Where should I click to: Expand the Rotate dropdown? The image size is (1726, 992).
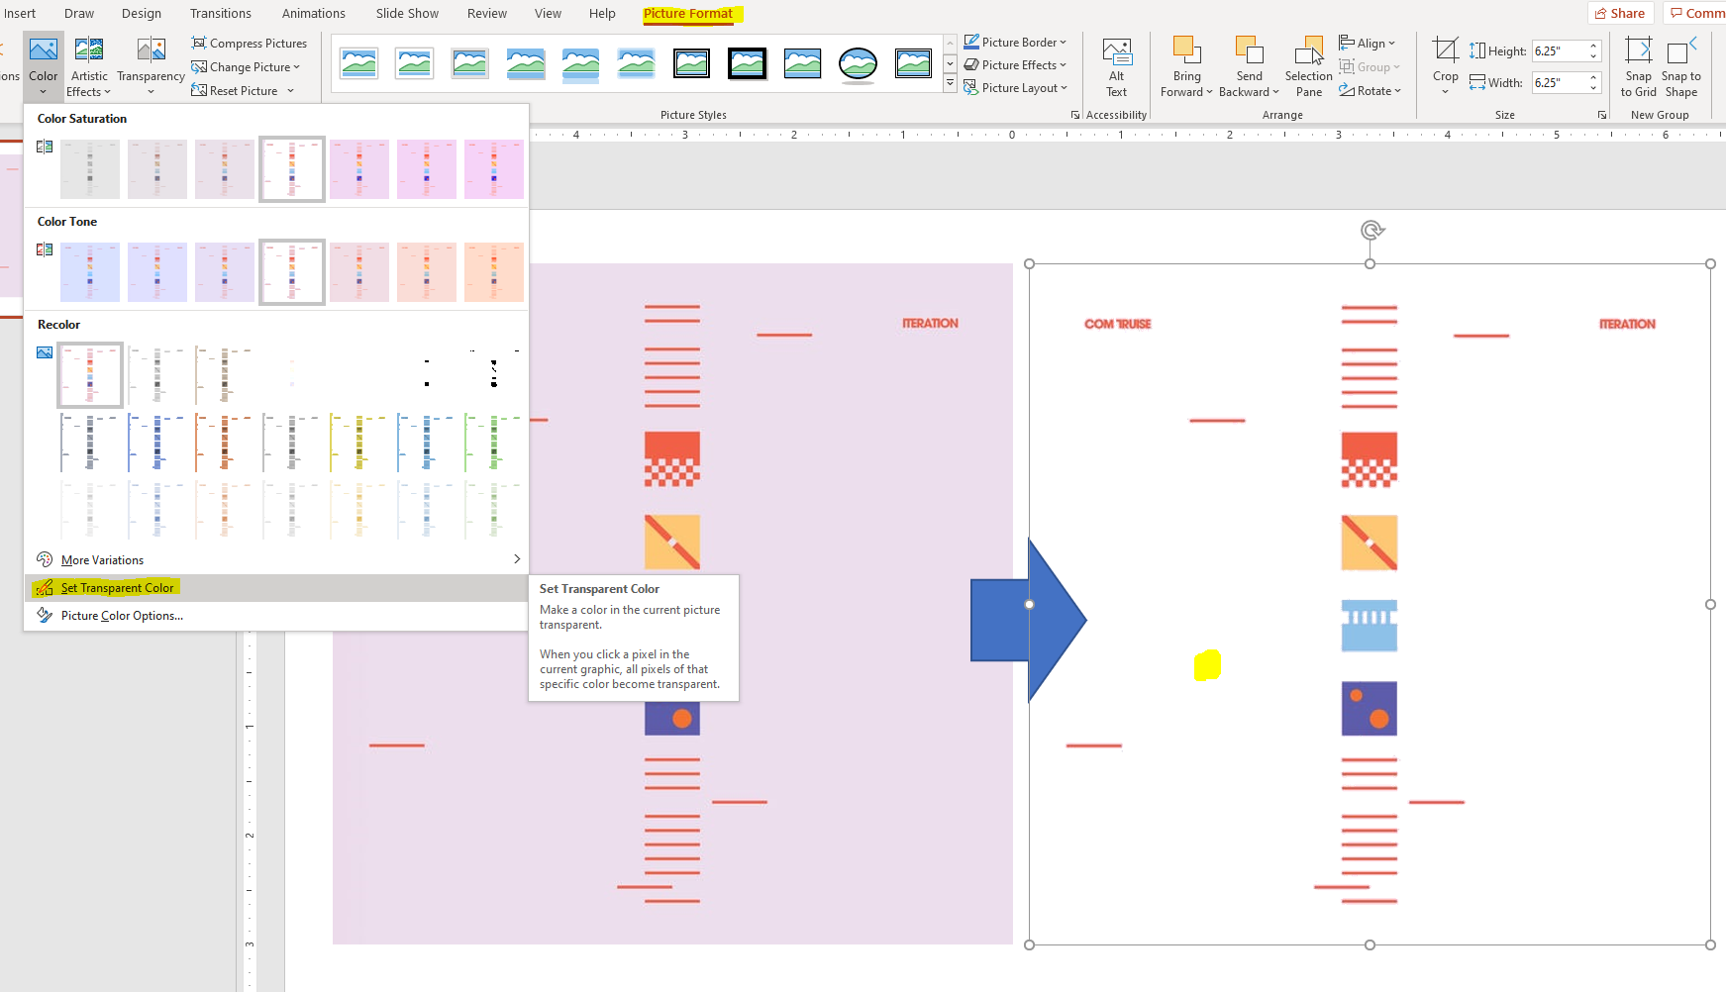(1370, 90)
